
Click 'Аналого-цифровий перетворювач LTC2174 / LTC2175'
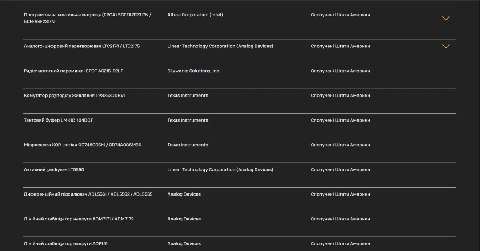(x=82, y=46)
